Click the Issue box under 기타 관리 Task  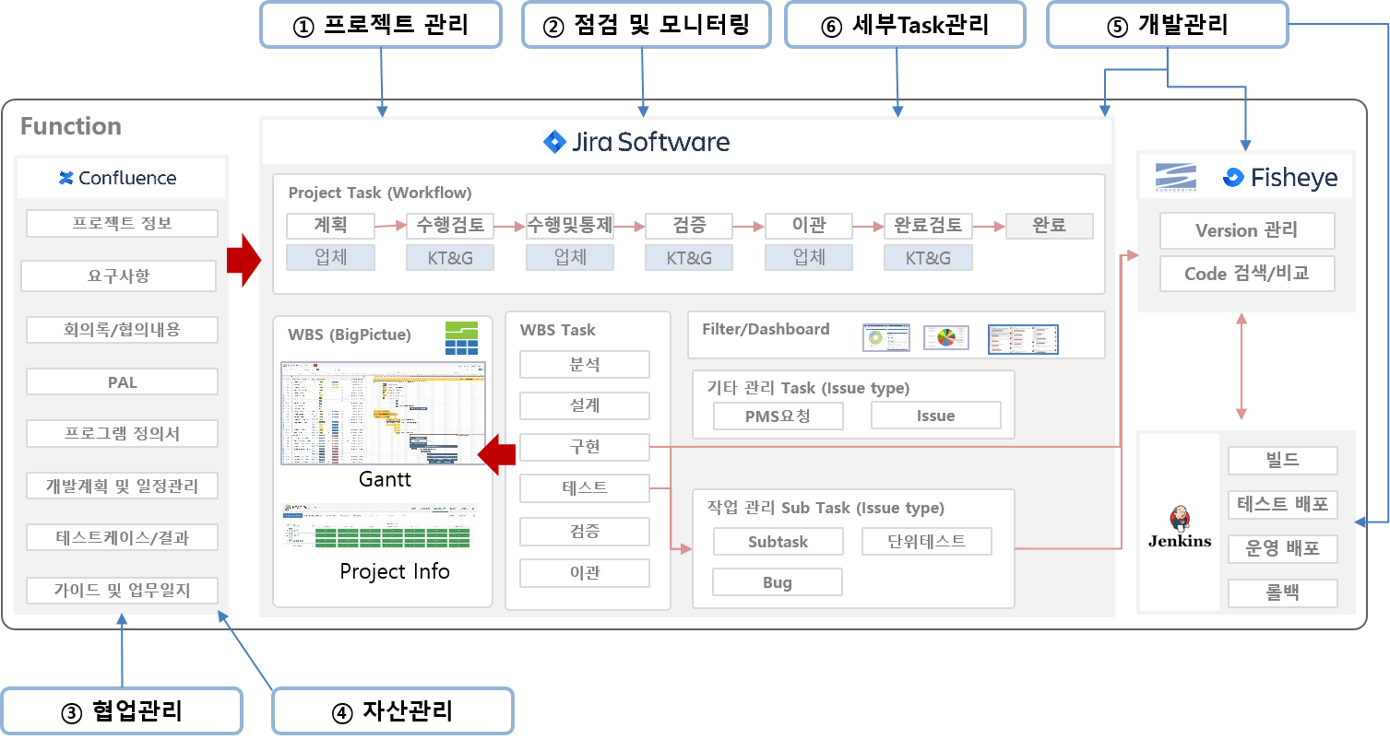(936, 416)
